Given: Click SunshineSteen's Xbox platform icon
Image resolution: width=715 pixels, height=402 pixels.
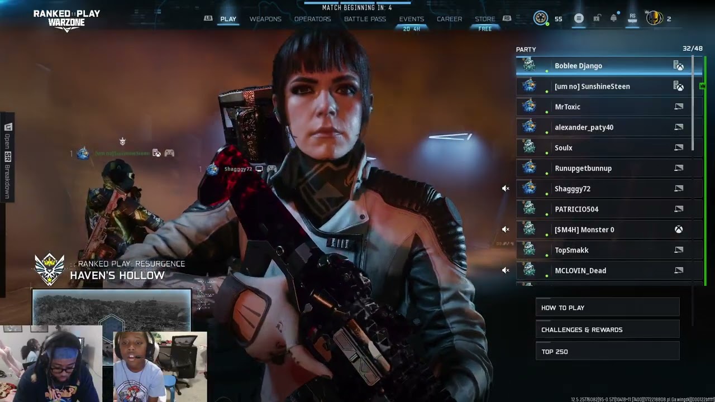Looking at the screenshot, I should click(678, 87).
